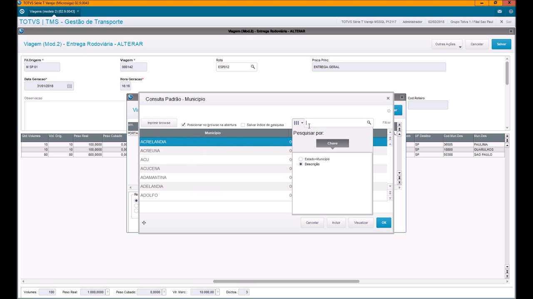533x299 pixels.
Task: Toggle Posicionar no browse na abertura checkbox
Action: pos(183,125)
